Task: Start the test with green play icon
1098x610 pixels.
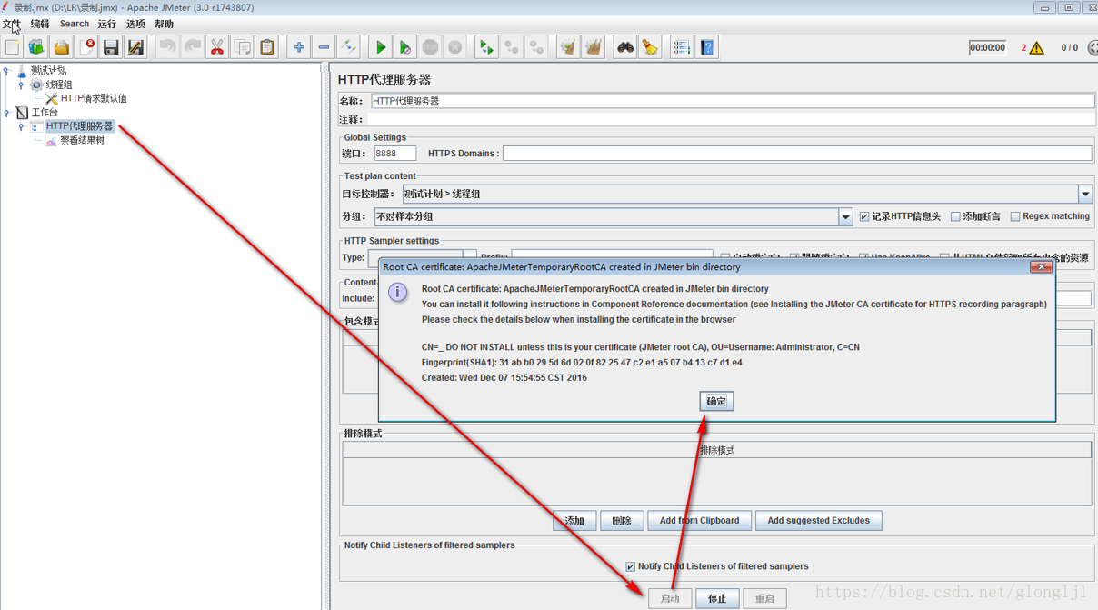Action: click(x=381, y=47)
